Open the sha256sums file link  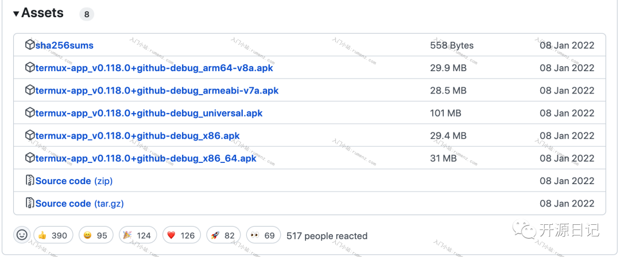point(64,45)
